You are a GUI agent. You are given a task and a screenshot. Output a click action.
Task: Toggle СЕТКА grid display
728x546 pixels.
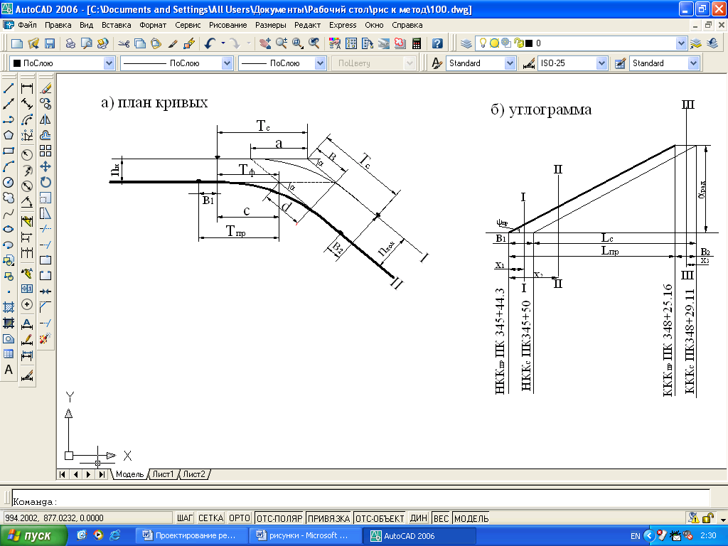coord(210,518)
